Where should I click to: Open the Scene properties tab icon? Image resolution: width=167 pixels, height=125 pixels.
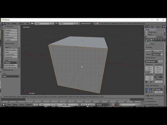tap(156, 40)
